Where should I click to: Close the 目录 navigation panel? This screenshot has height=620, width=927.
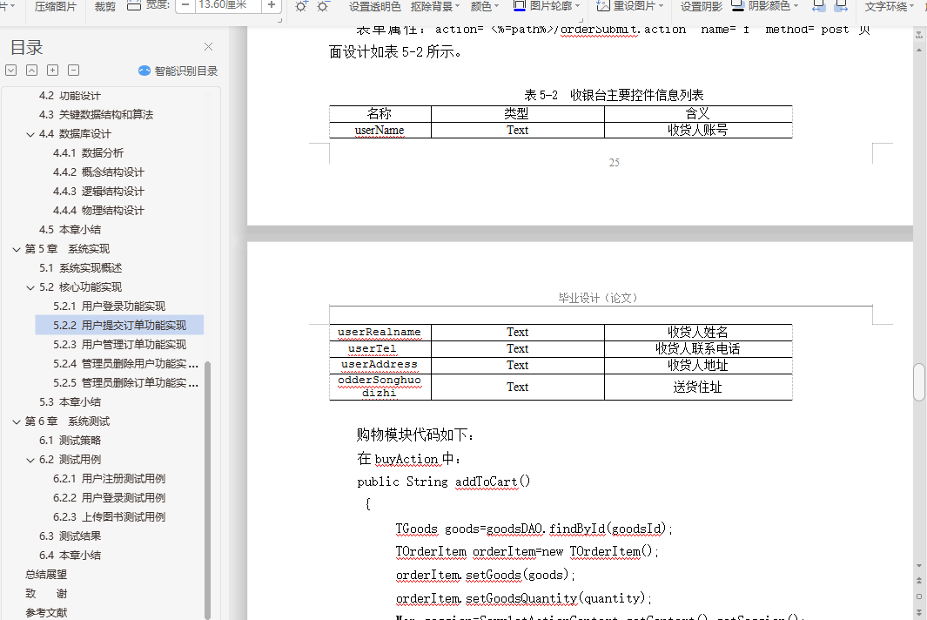pyautogui.click(x=208, y=47)
